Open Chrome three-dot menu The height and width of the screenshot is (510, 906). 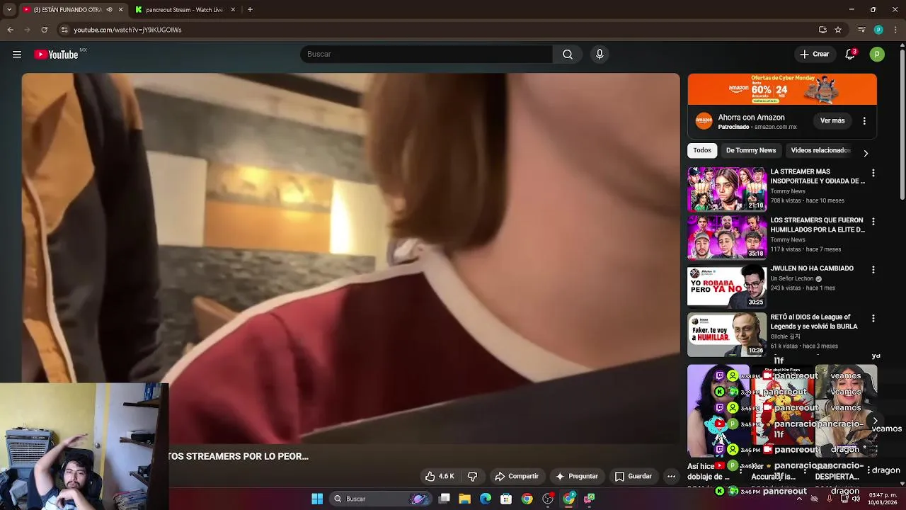pyautogui.click(x=896, y=30)
